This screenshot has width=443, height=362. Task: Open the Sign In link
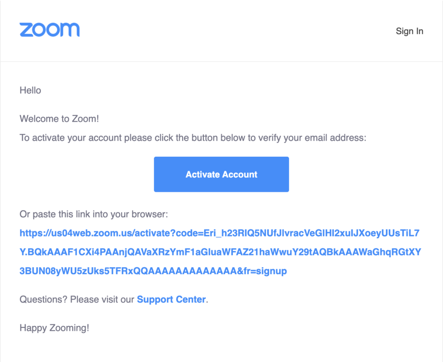pos(409,31)
